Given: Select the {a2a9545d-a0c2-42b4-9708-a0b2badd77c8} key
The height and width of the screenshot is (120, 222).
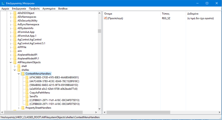Looking at the screenshot, I should pyautogui.click(x=53, y=89).
